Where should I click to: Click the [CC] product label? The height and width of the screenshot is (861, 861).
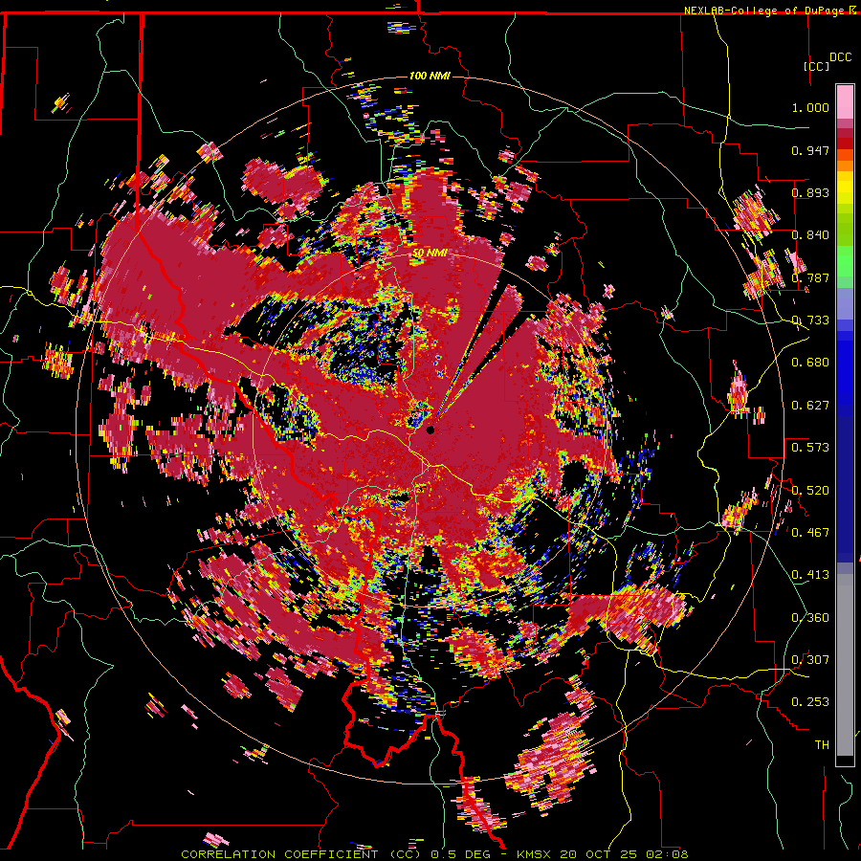[816, 66]
